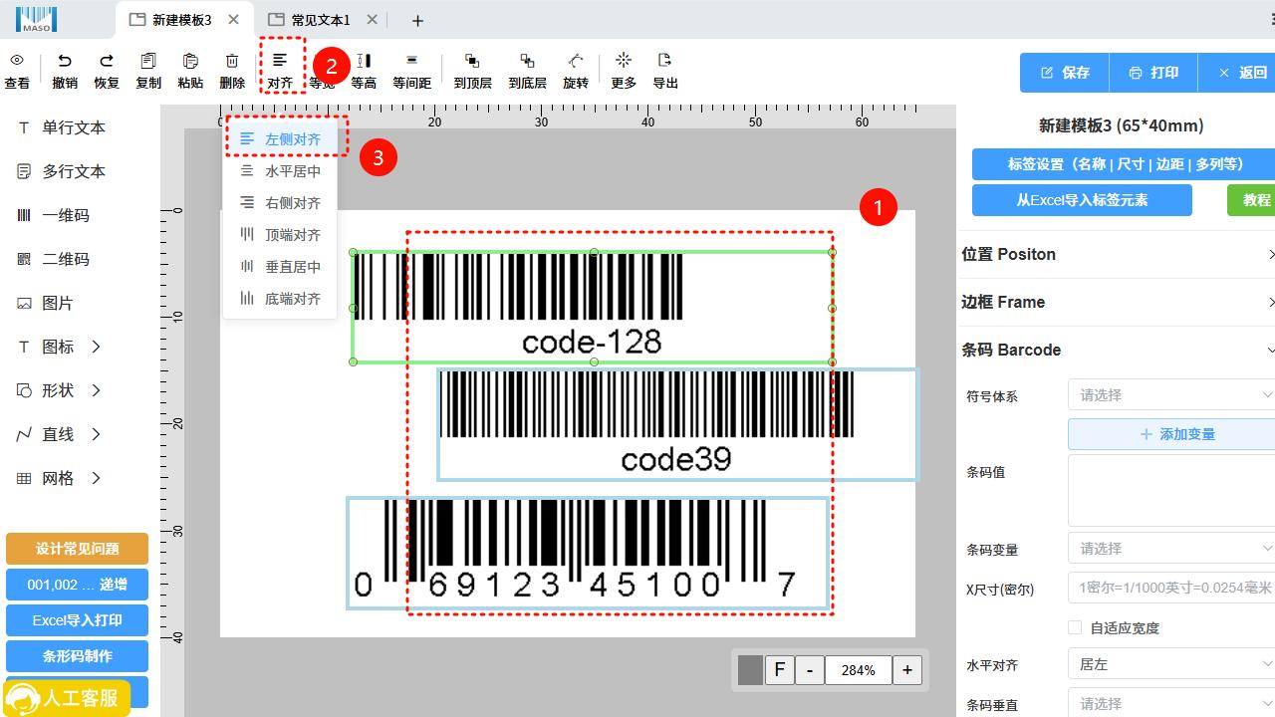This screenshot has width=1275, height=717.
Task: Click the rotate (旋转) icon
Action: (576, 62)
